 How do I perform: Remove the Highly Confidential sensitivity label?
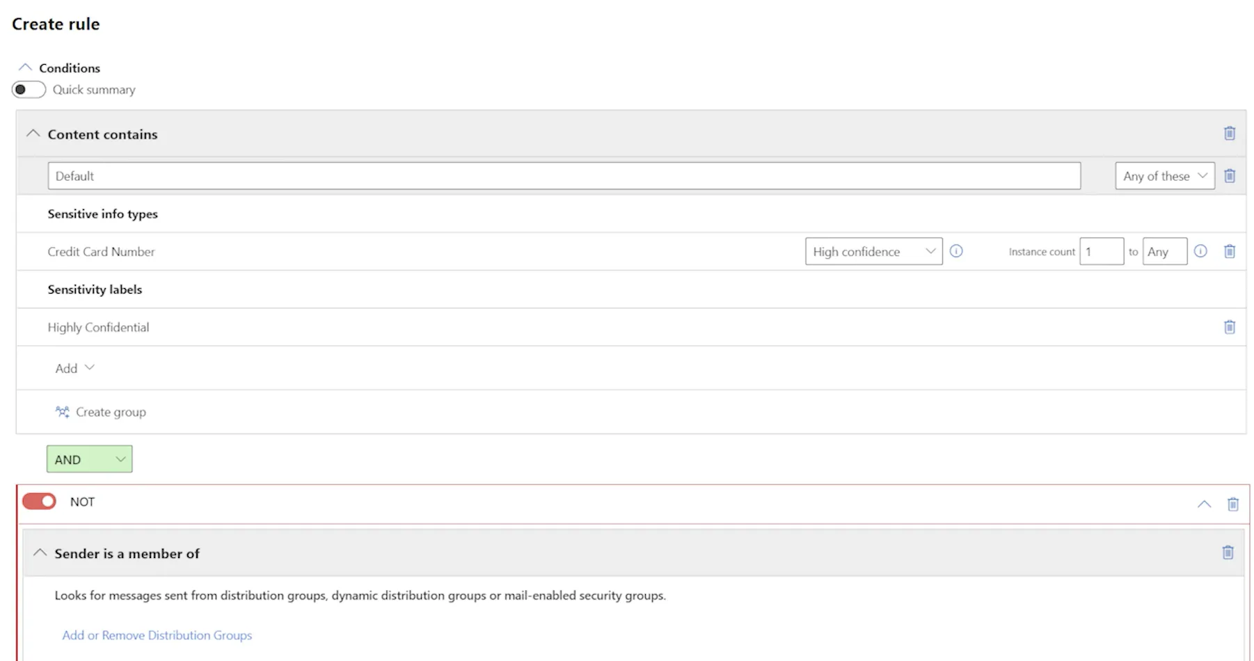click(1229, 327)
